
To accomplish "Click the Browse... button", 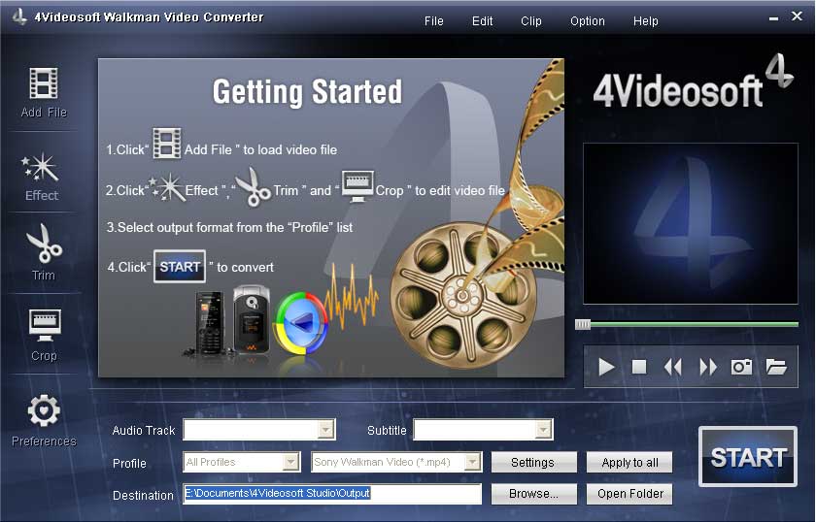I will coord(533,494).
